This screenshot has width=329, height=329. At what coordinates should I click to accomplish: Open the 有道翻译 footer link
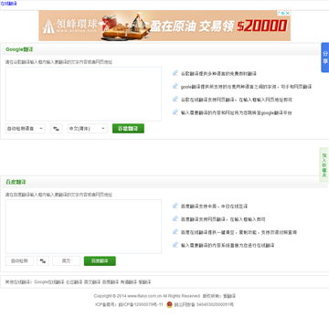tap(129, 282)
